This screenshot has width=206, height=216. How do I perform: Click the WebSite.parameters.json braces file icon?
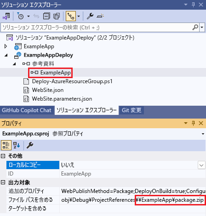[26, 99]
